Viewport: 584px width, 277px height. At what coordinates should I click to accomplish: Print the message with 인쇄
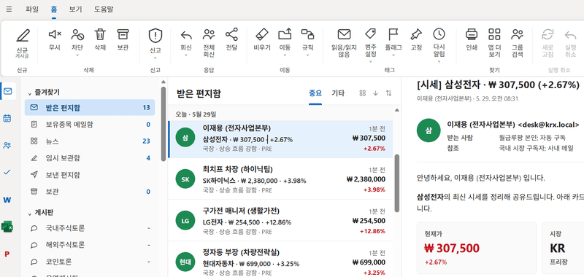pos(472,40)
